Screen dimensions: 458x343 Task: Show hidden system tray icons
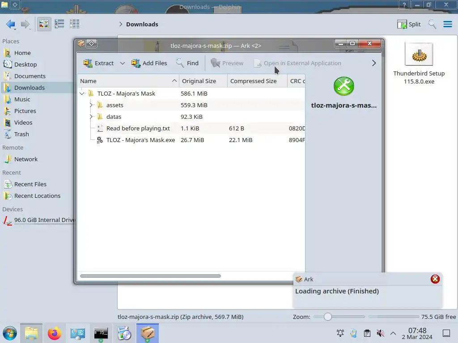(393, 333)
